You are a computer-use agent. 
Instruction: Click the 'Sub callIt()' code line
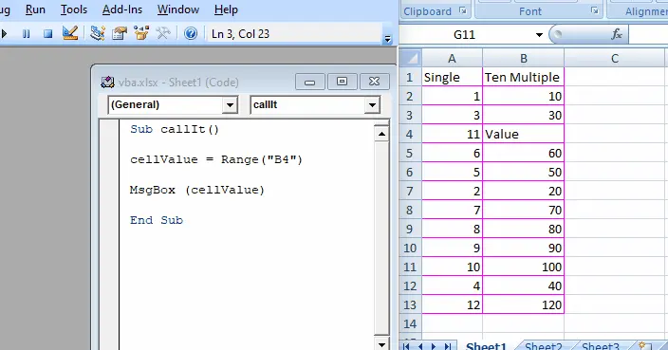(x=175, y=129)
